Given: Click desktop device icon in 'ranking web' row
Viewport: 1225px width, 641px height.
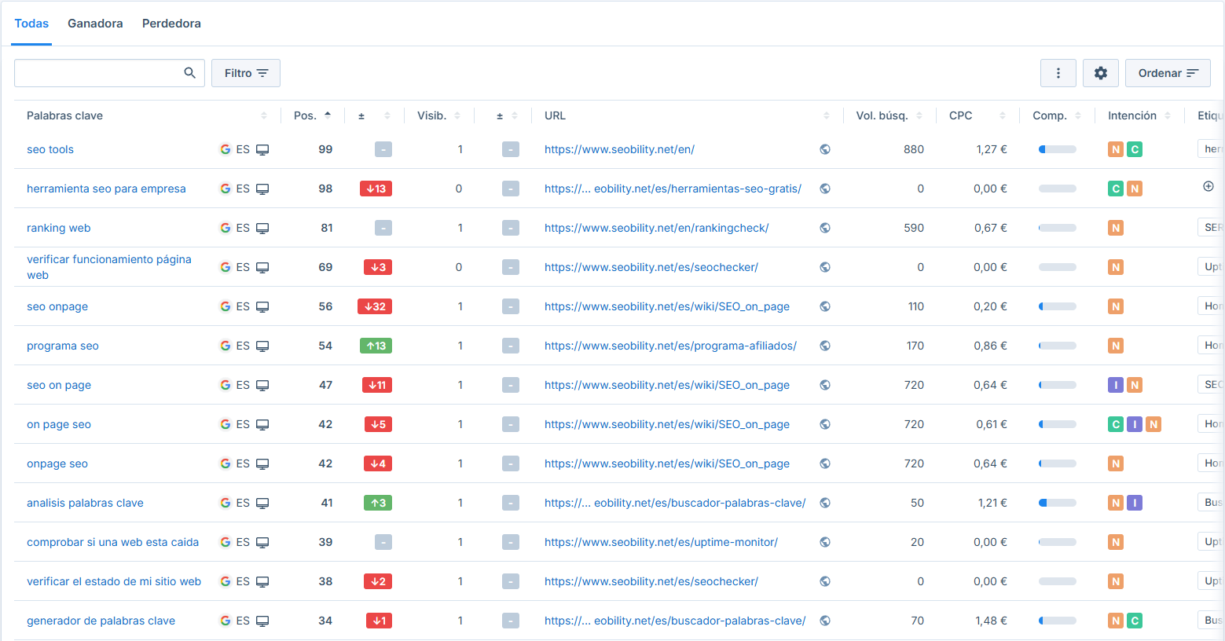Looking at the screenshot, I should coord(262,229).
